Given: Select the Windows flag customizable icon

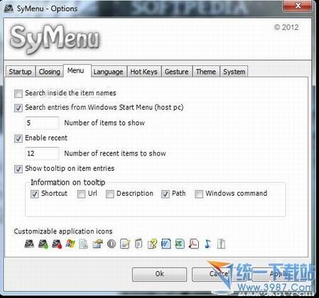Looking at the screenshot, I should (70, 244).
